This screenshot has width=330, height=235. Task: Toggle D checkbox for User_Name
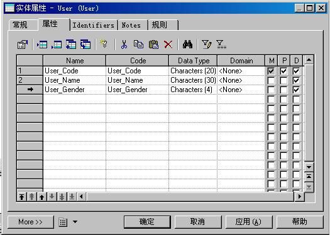pos(296,80)
